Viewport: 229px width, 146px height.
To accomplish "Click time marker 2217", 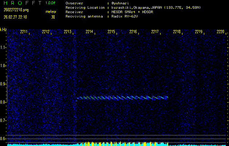I will (155, 32).
